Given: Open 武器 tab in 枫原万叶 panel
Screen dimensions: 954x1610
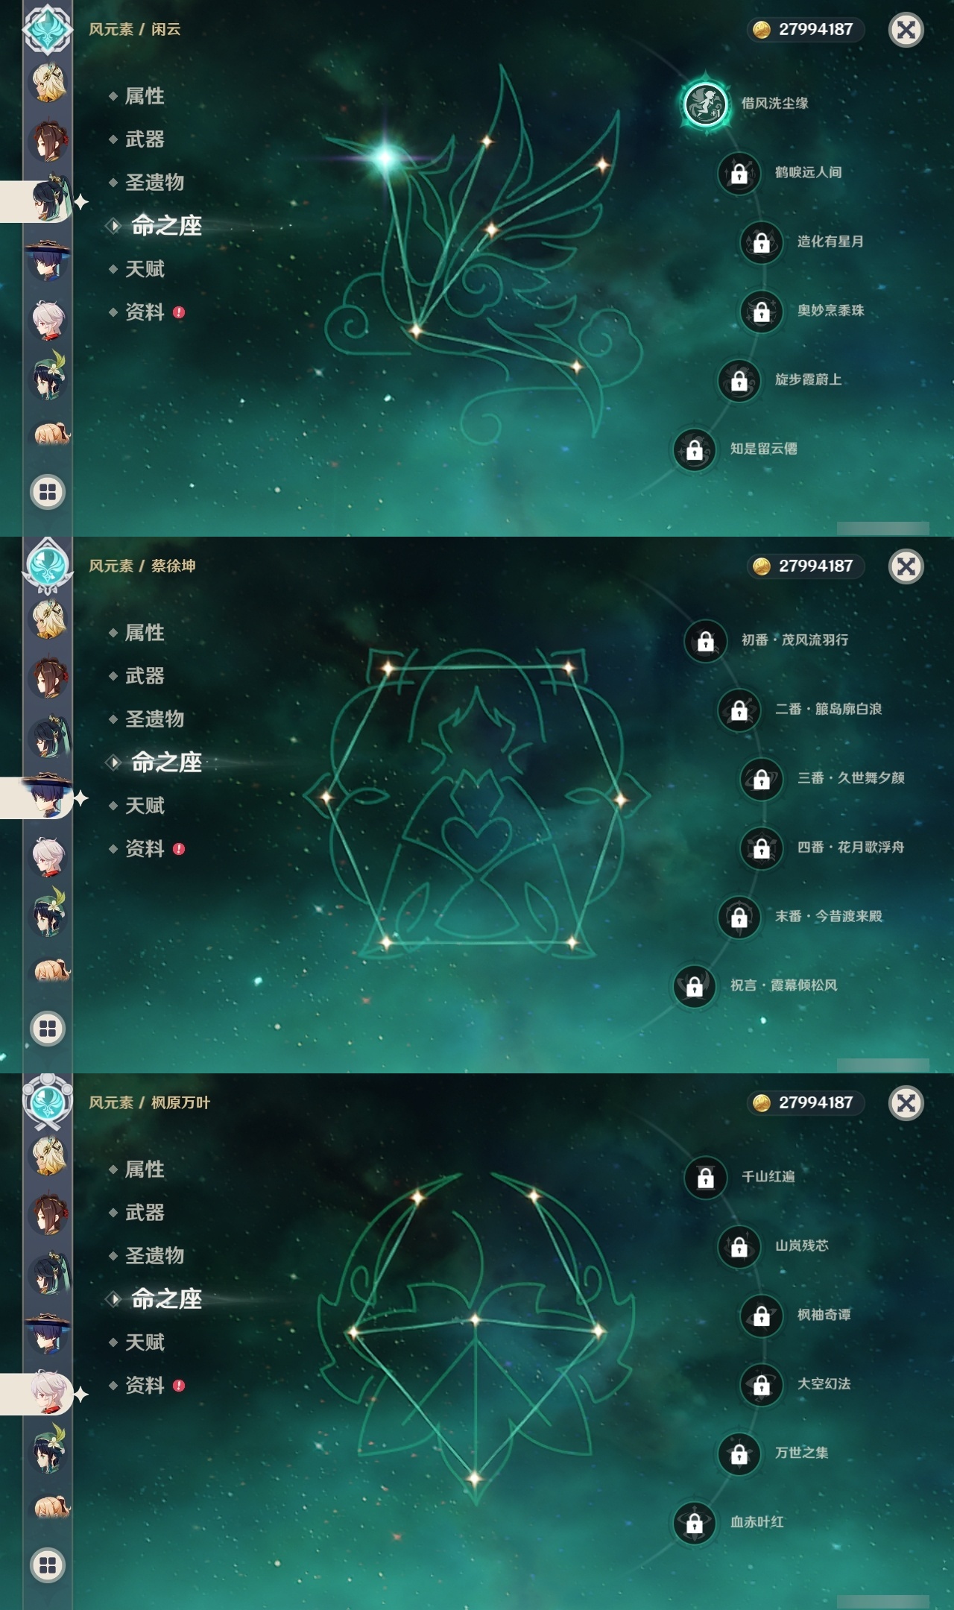Looking at the screenshot, I should tap(145, 1213).
